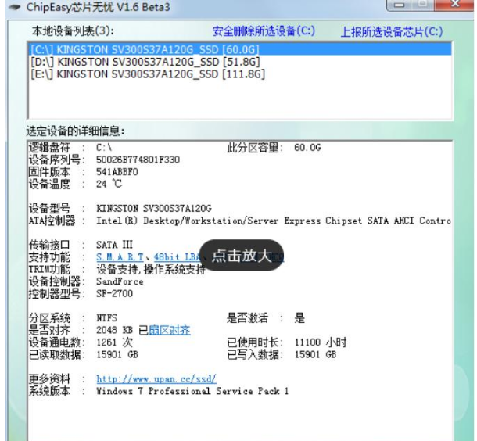Viewport: 477px width, 441px height.
Task: Close the ChipEasy window
Action: click(454, 4)
